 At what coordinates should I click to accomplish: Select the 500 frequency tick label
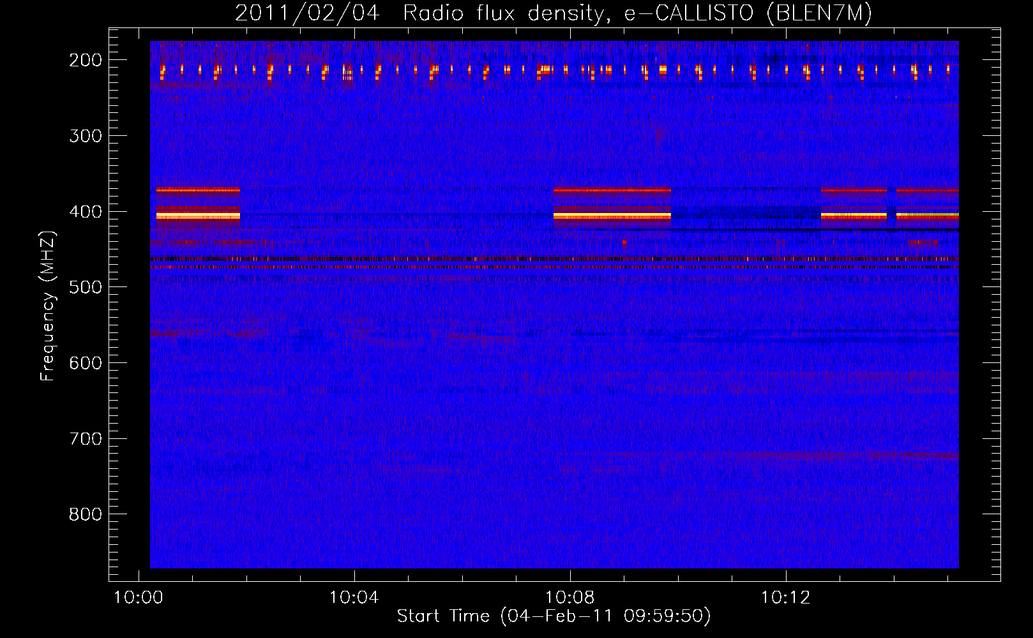tap(86, 287)
